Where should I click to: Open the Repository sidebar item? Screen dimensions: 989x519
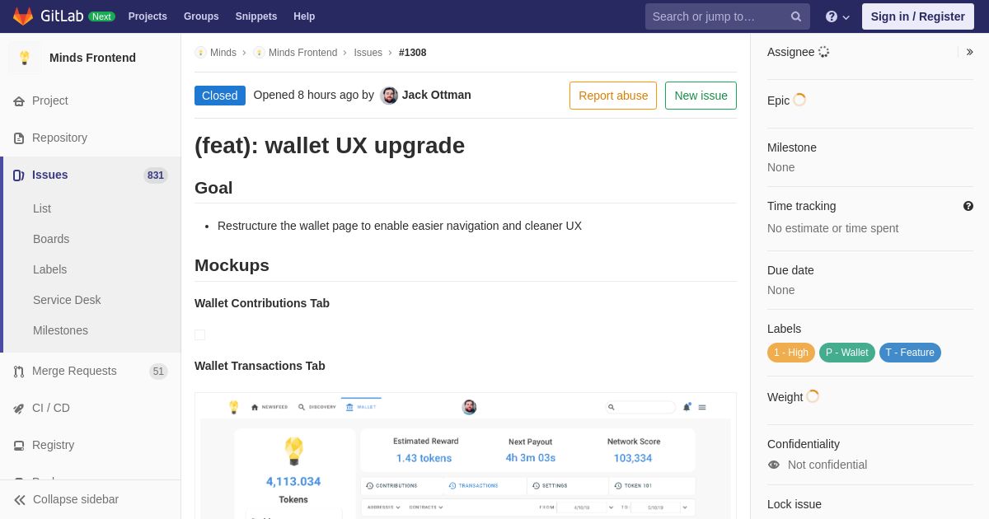(x=91, y=138)
